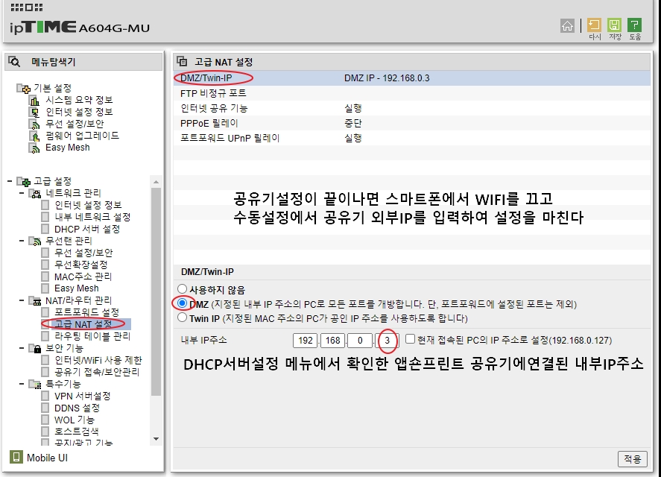Open DHCP 서버 설정 menu item
This screenshot has height=477, width=661.
pyautogui.click(x=86, y=229)
